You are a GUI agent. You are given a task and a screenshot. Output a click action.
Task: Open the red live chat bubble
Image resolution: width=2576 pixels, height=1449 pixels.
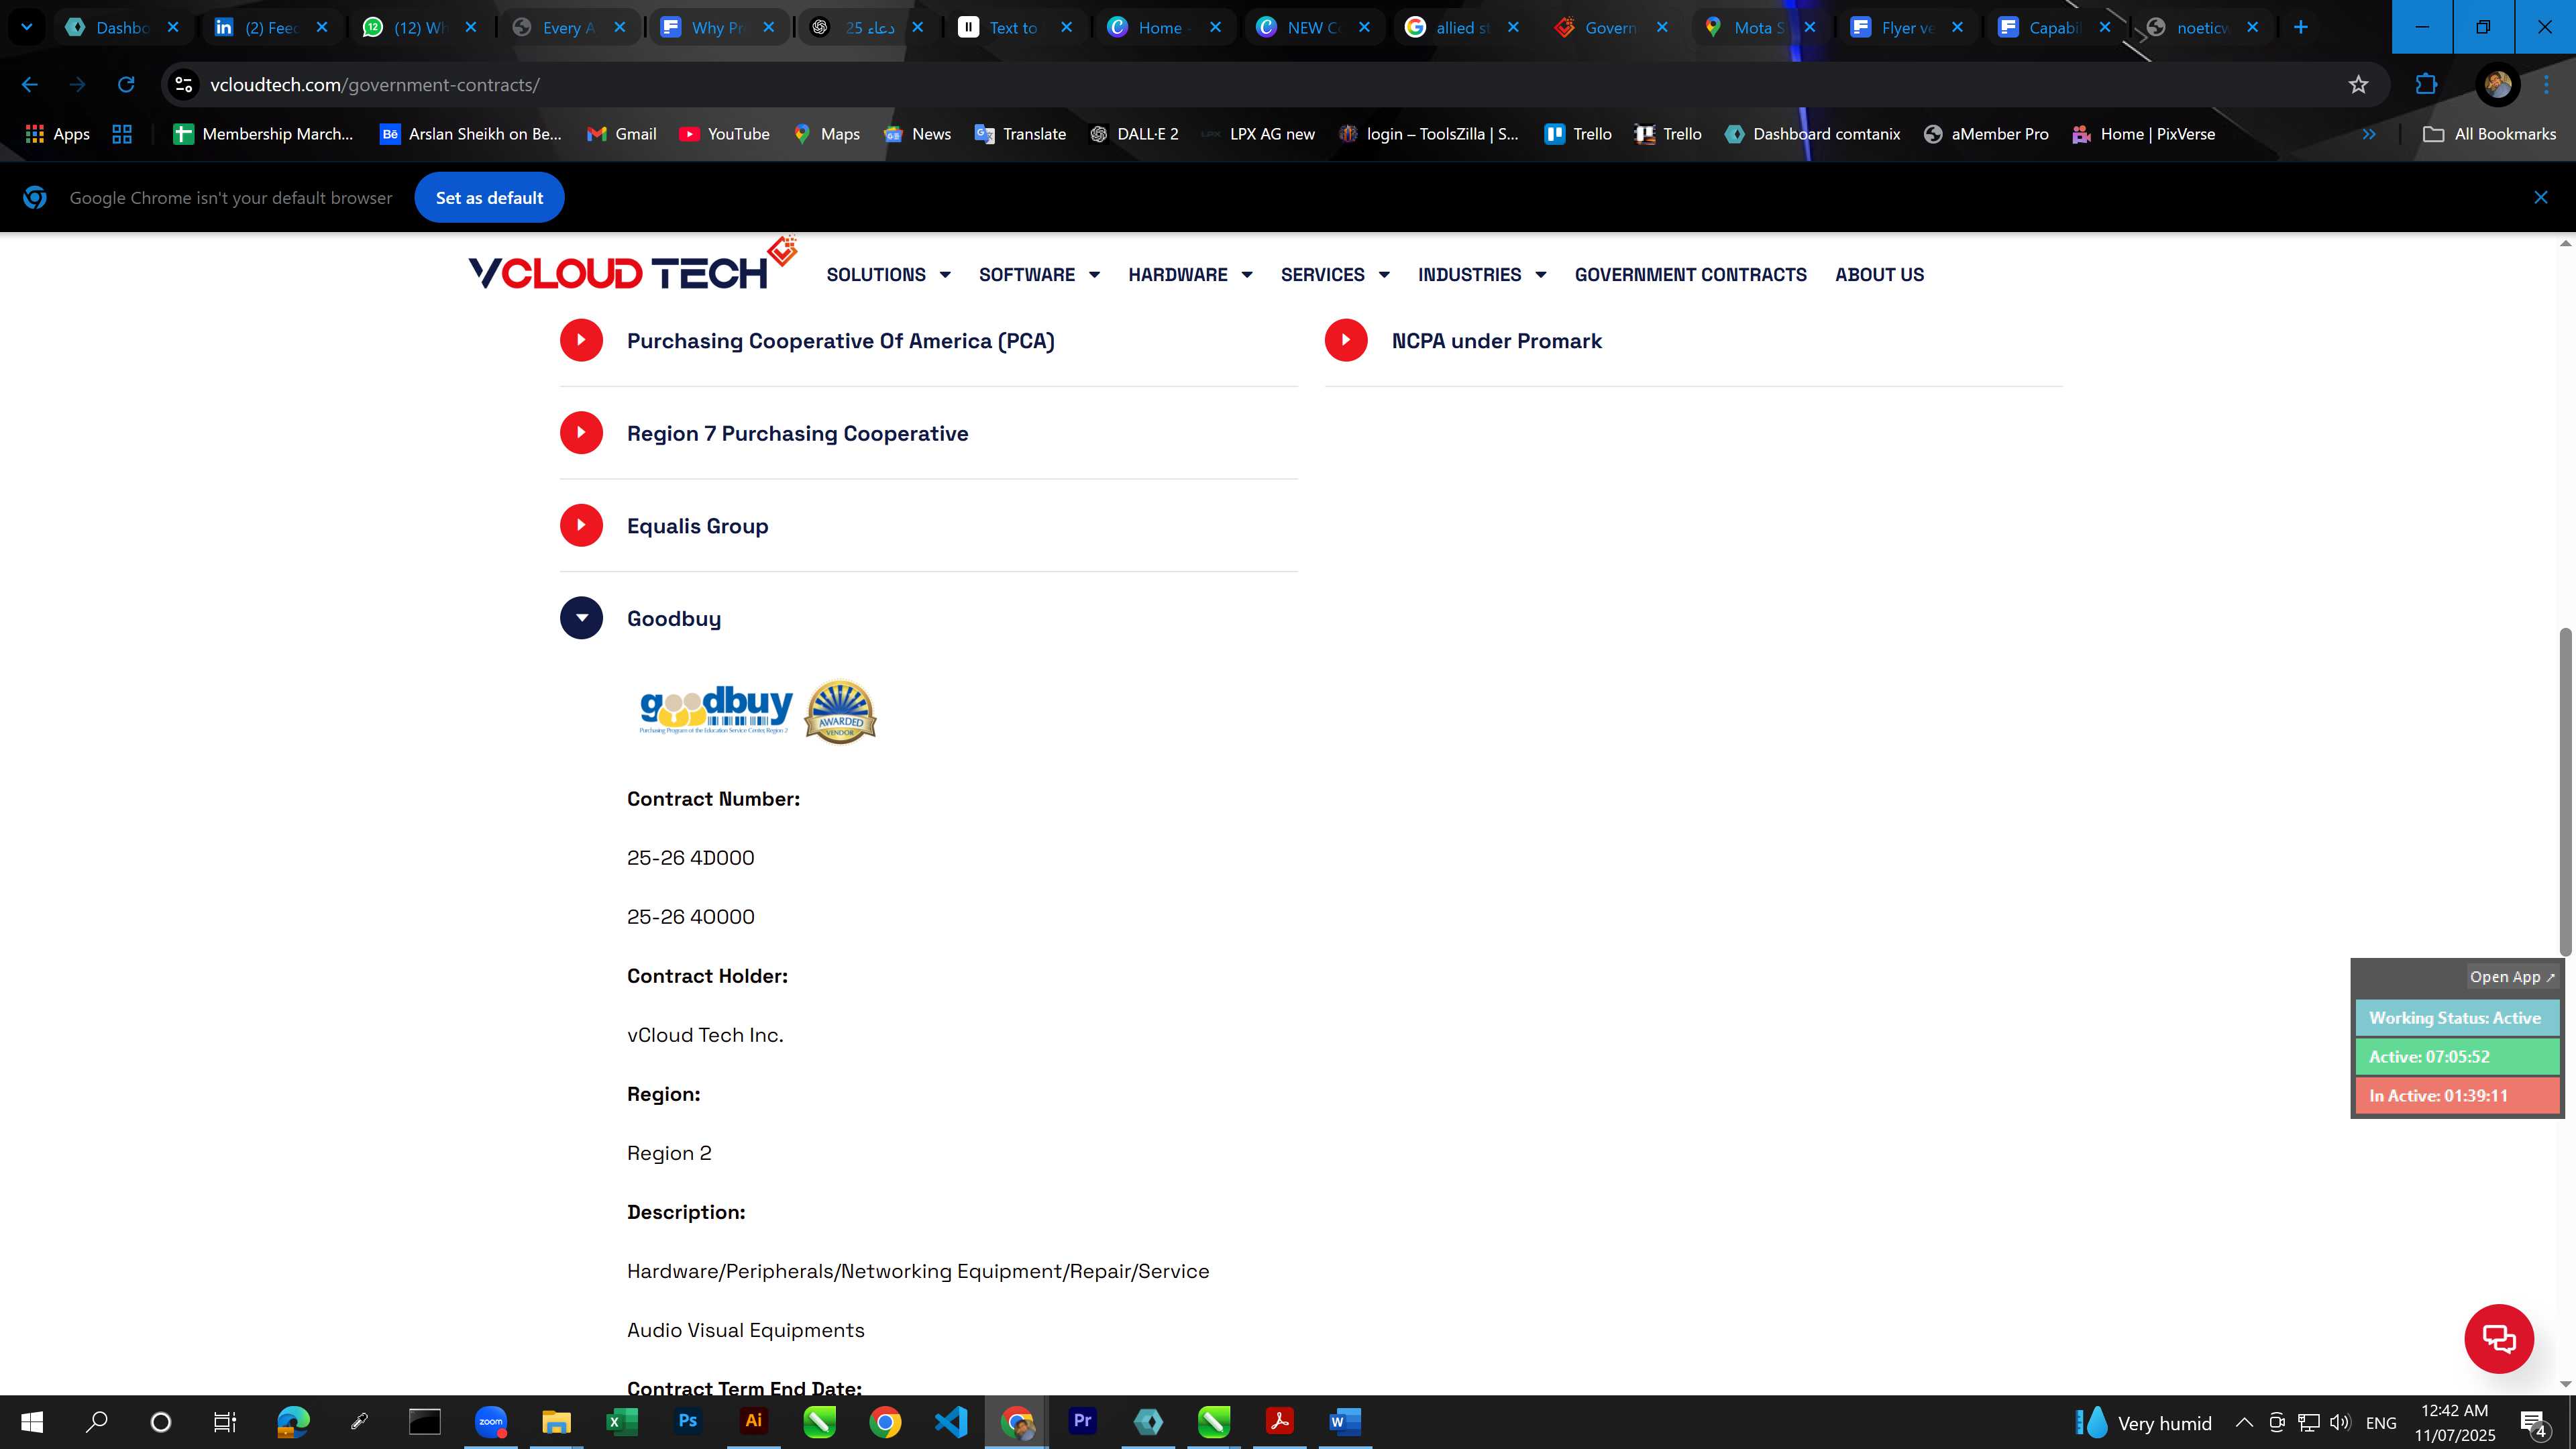click(x=2498, y=1338)
